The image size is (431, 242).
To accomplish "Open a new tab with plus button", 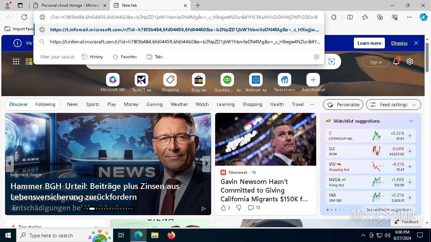I will click(198, 5).
